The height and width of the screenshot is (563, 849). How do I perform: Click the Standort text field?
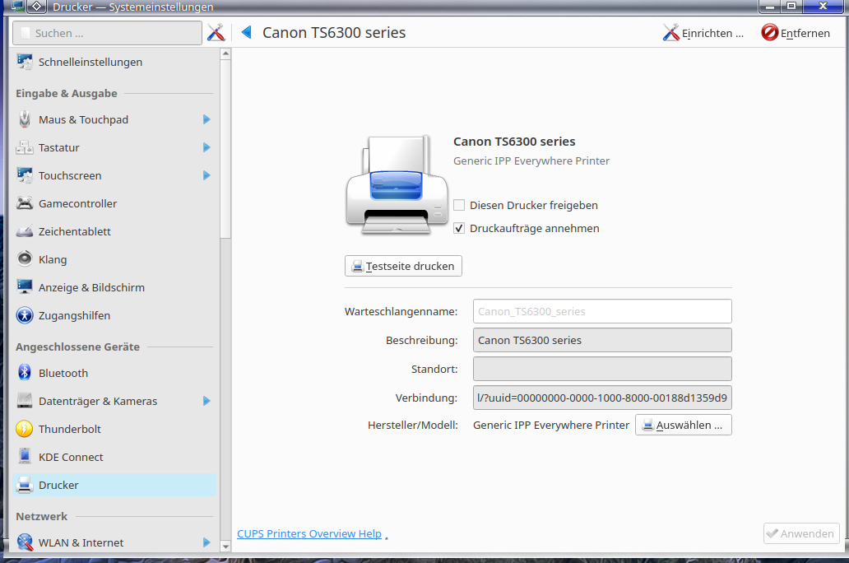[602, 369]
